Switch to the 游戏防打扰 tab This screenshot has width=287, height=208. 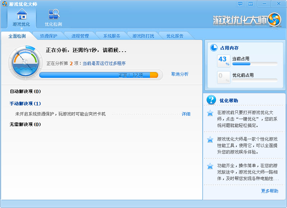click(143, 36)
